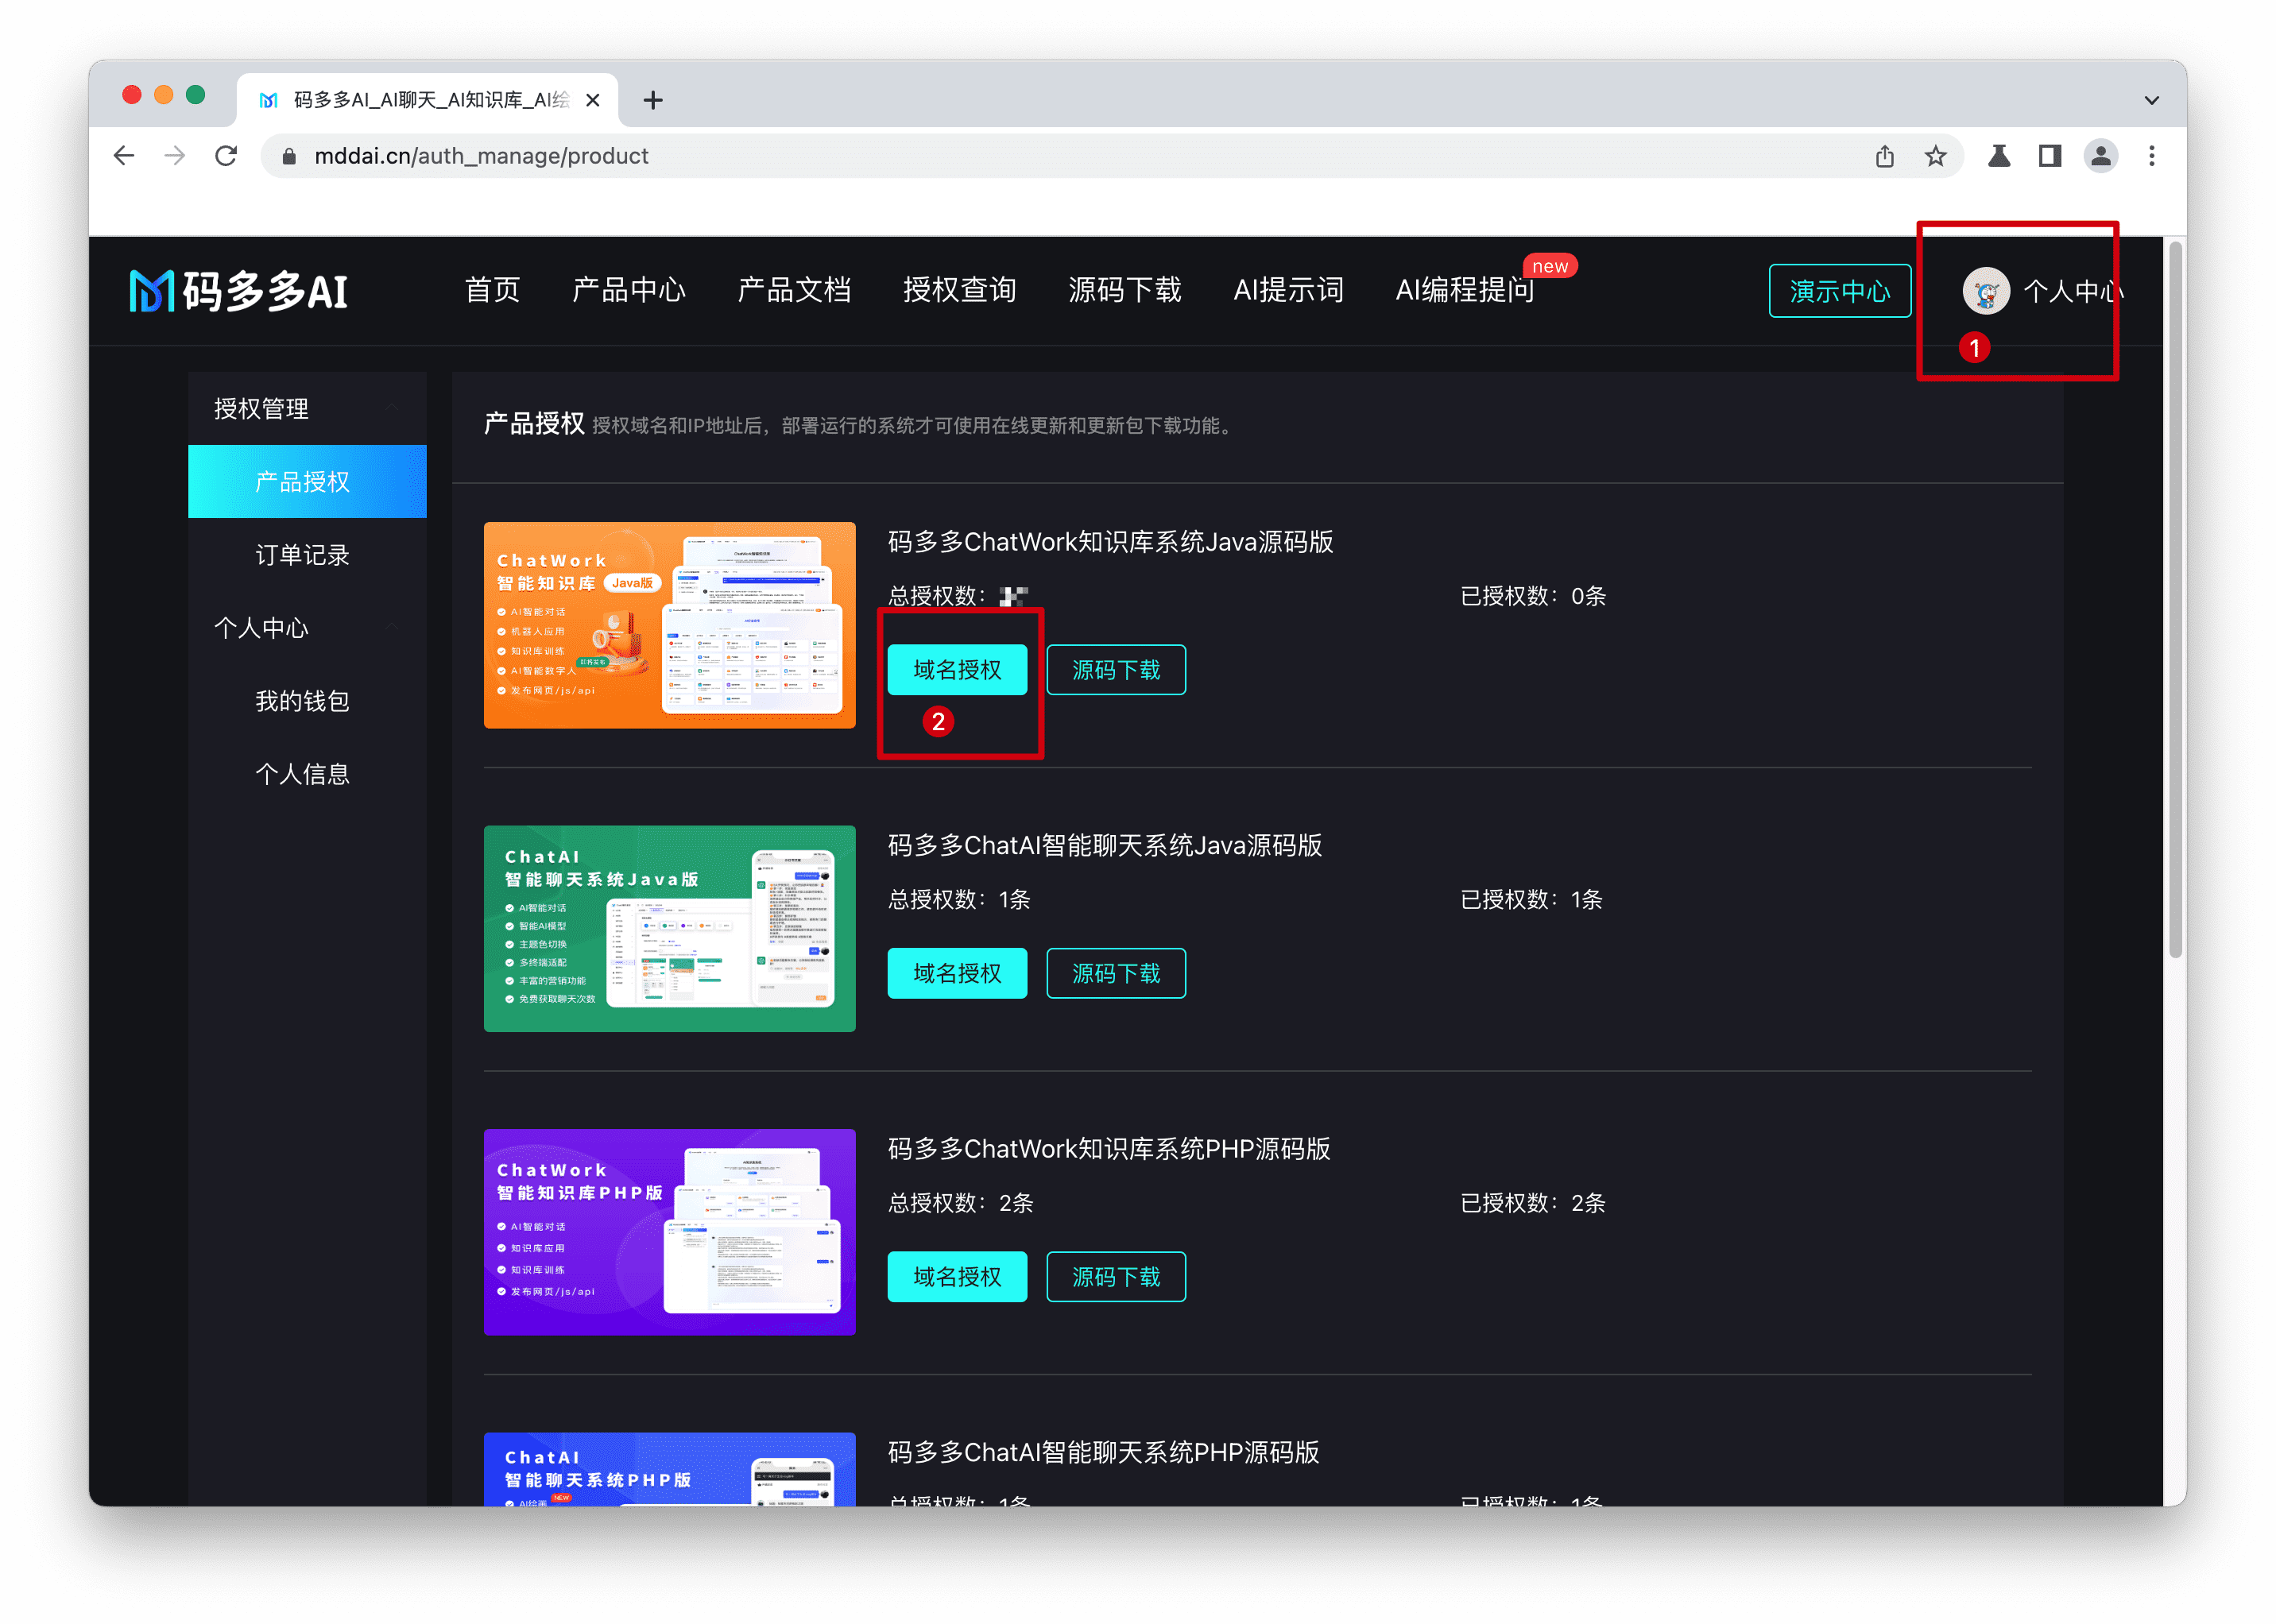Click the page vertical scrollbar
This screenshot has width=2276, height=1624.
(x=2174, y=600)
